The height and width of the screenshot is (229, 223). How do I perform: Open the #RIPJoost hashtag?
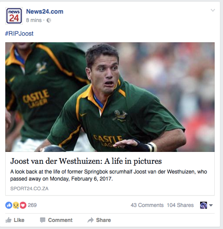pyautogui.click(x=19, y=33)
